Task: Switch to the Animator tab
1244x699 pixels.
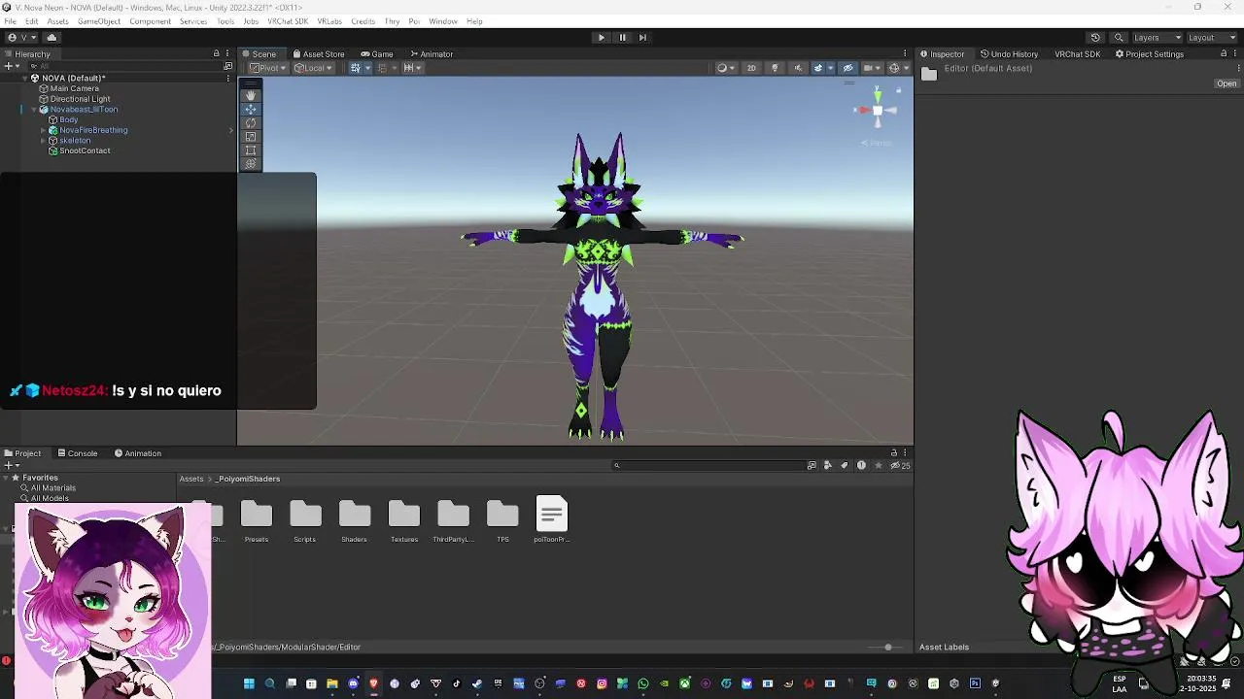Action: point(432,54)
